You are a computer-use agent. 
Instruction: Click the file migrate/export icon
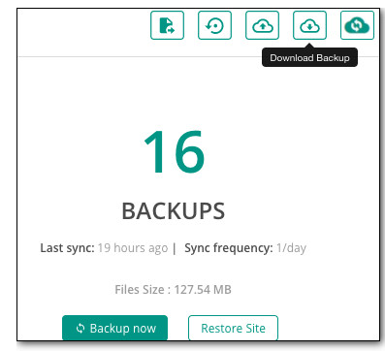pos(167,25)
